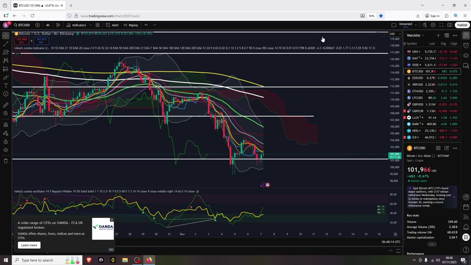Click the compare or add symbol plus icon
The height and width of the screenshot is (265, 471).
pyautogui.click(x=38, y=25)
